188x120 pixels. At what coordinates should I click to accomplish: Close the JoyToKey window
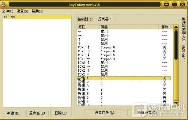(x=182, y=5)
